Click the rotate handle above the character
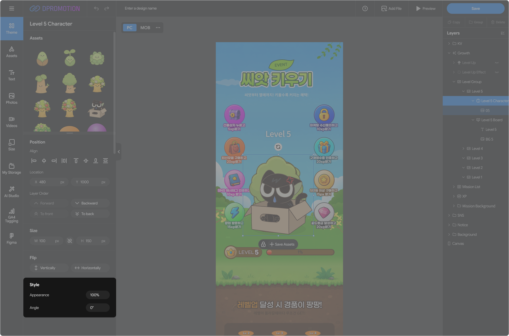 [278, 147]
